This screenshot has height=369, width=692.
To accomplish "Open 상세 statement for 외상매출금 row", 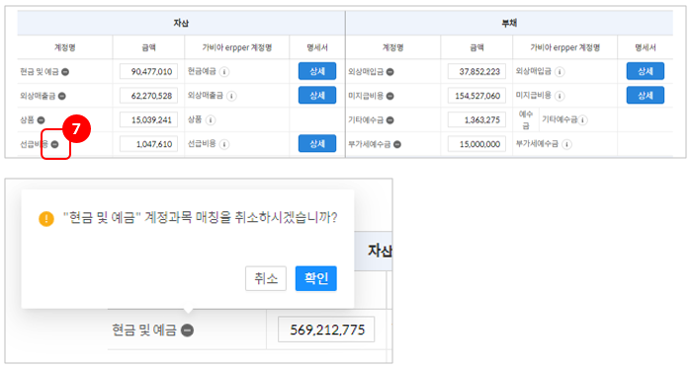I will pos(317,95).
